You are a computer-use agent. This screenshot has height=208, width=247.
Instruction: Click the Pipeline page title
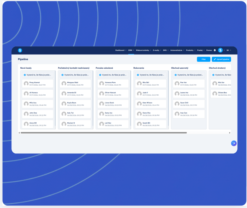coord(23,59)
